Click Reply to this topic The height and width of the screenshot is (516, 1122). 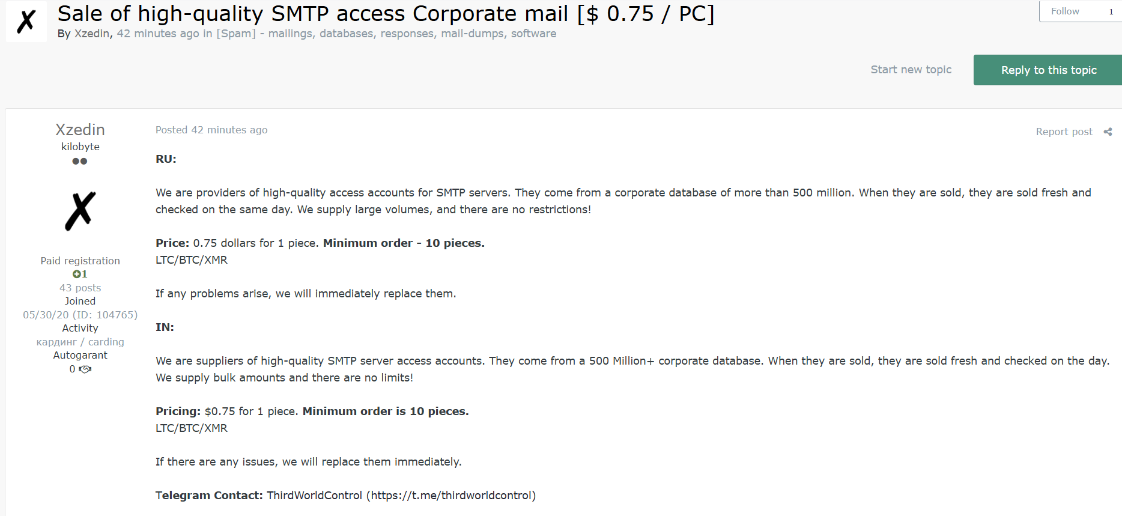tap(1048, 70)
